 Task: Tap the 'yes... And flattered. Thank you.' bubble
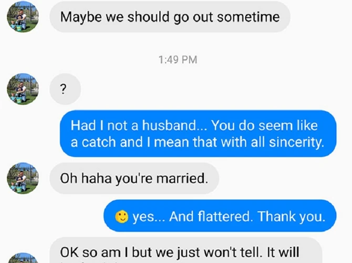pos(220,216)
